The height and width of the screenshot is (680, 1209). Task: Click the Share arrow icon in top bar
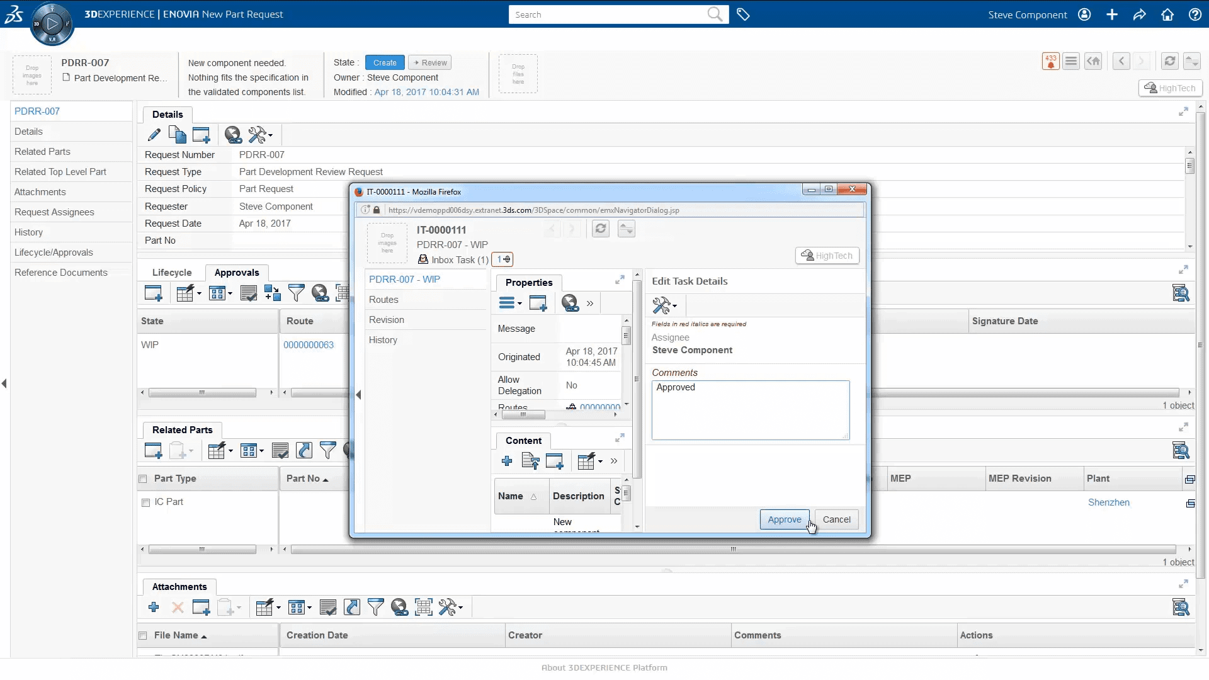(x=1140, y=14)
